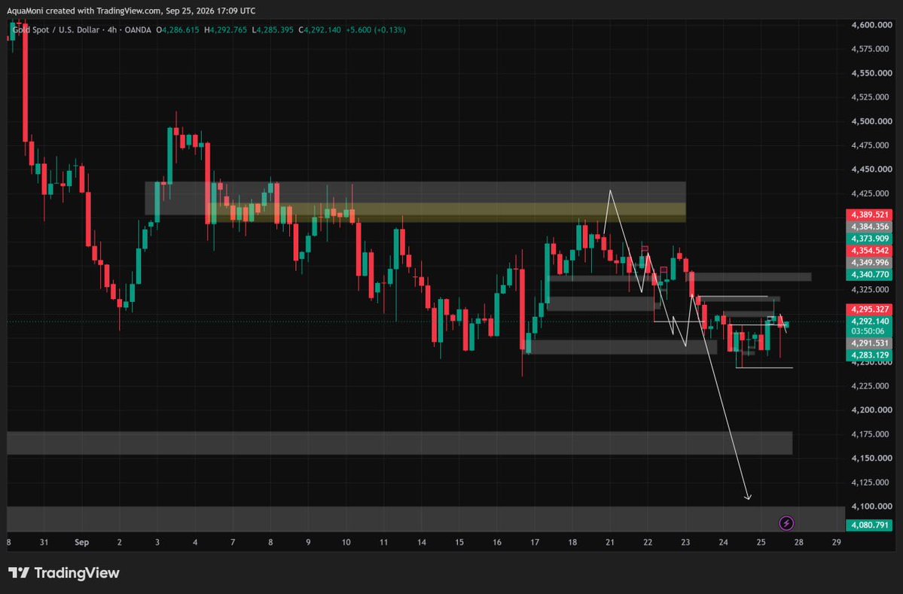This screenshot has height=594, width=903.
Task: Click the 23 date label on time axis
Action: coord(685,542)
